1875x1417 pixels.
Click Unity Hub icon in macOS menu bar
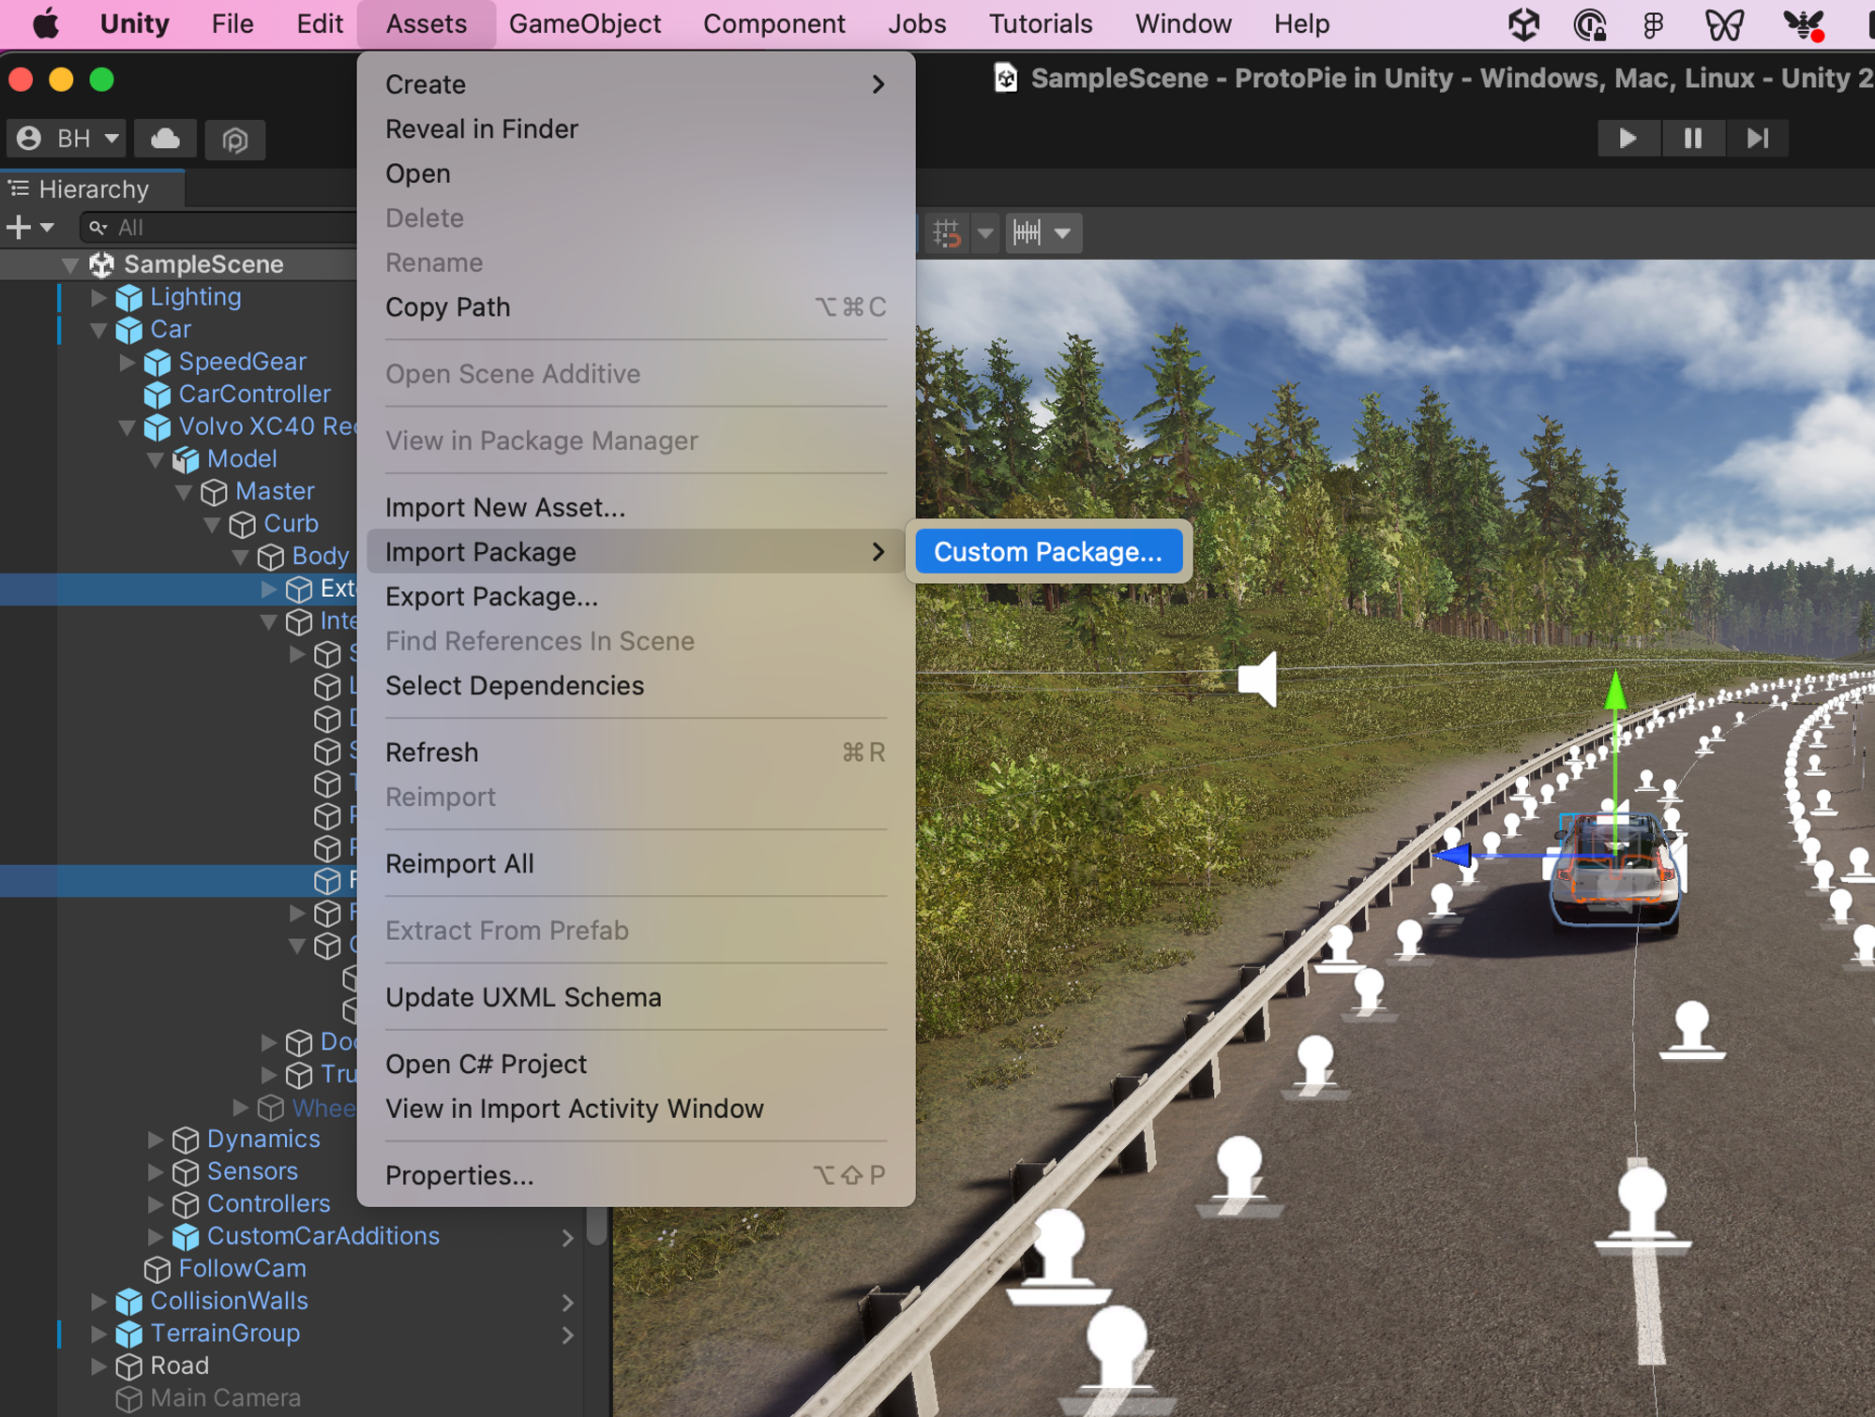coord(1523,24)
